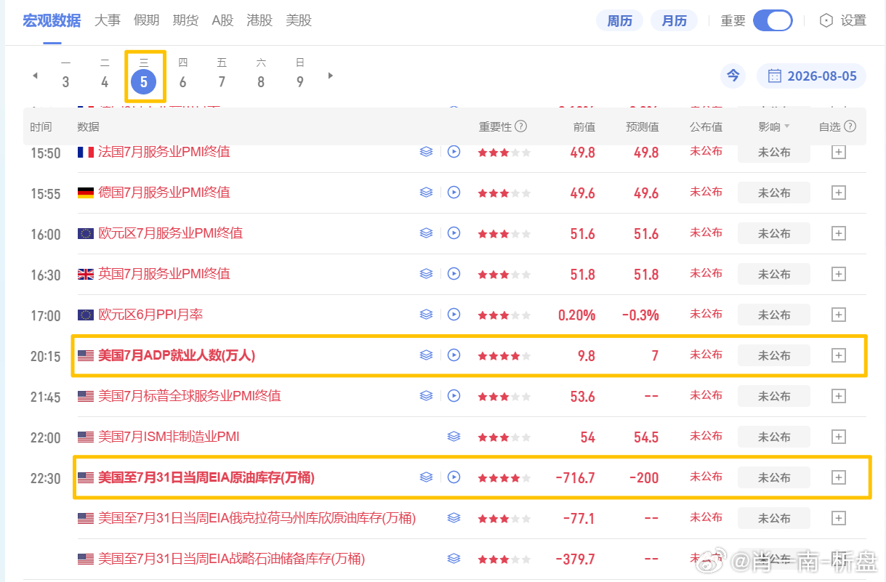
Task: Add 法国7月服务业PMI终值 to 自选
Action: pyautogui.click(x=839, y=152)
